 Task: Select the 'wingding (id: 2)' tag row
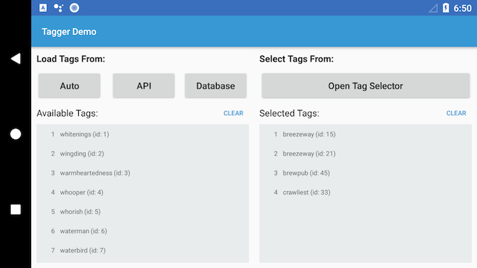point(142,154)
